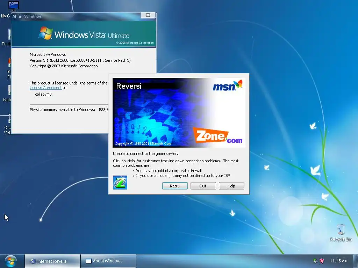Click the Retry button in Reversi dialog

click(x=175, y=186)
